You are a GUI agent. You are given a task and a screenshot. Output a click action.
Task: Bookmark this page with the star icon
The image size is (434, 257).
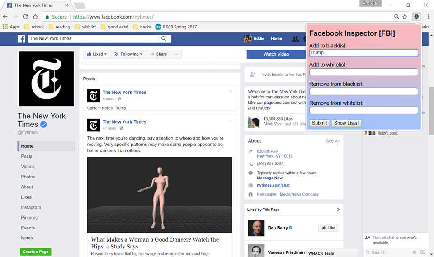click(405, 17)
